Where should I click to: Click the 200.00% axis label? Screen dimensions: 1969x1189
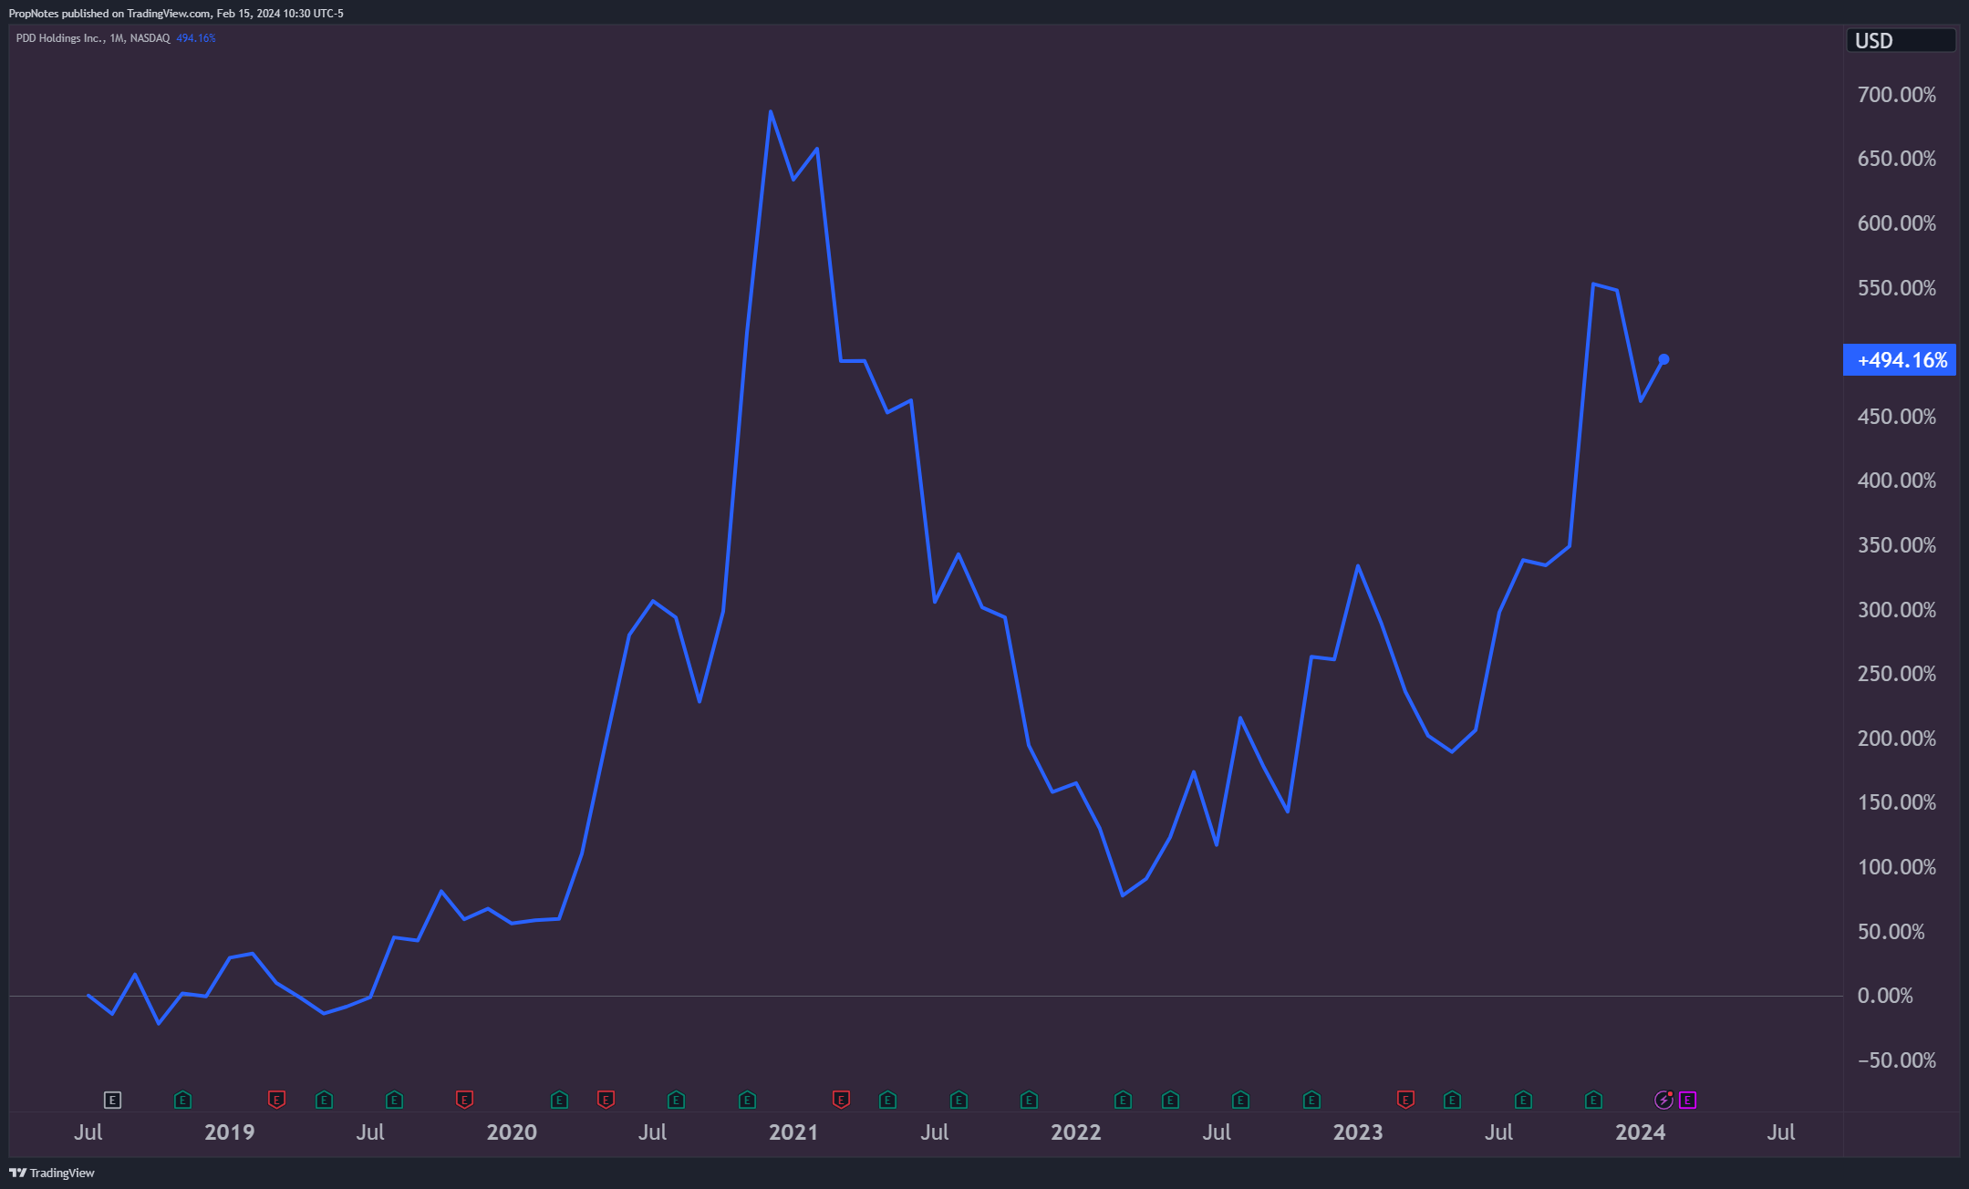1896,739
